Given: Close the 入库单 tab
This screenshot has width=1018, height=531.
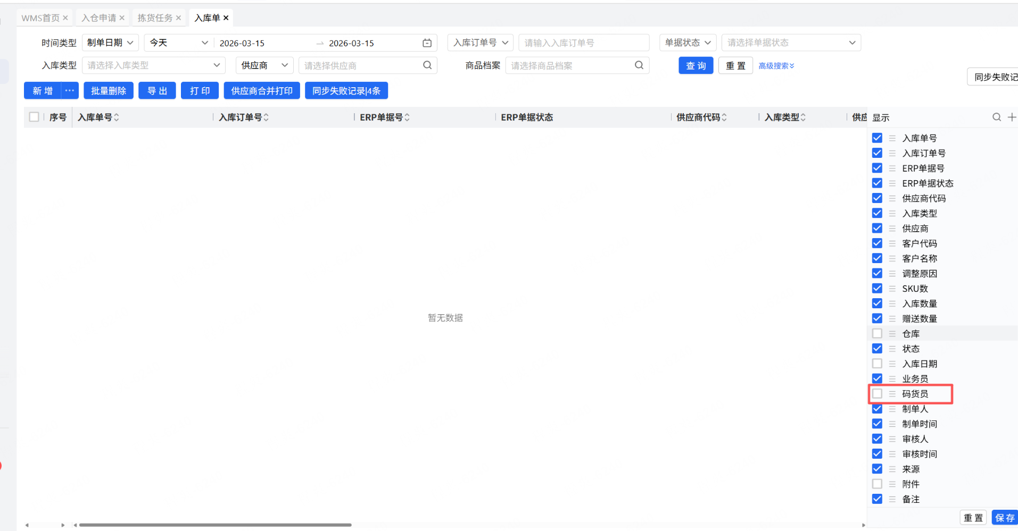Looking at the screenshot, I should tap(226, 18).
